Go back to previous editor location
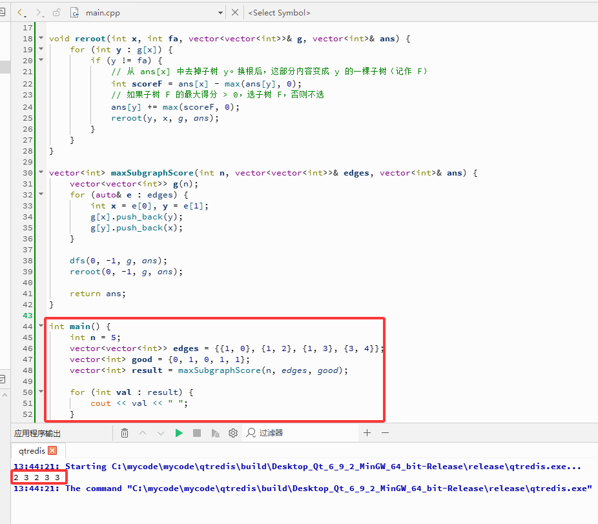The height and width of the screenshot is (524, 598). coord(21,13)
